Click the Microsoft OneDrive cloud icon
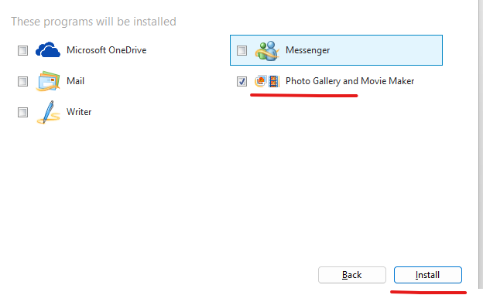 (48, 50)
